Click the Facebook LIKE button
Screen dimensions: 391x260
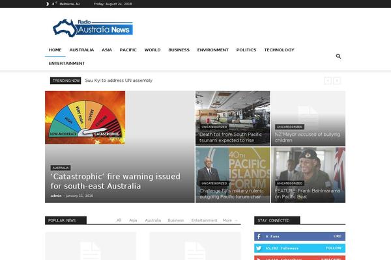pos(337,236)
